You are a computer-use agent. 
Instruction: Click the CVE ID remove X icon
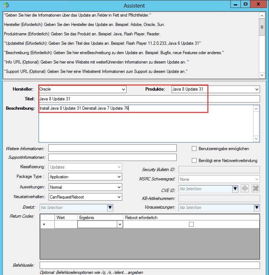256,189
